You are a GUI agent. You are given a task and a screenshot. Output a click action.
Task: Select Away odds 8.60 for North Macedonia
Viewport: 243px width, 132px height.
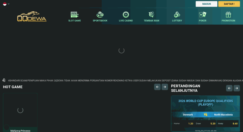click(228, 124)
